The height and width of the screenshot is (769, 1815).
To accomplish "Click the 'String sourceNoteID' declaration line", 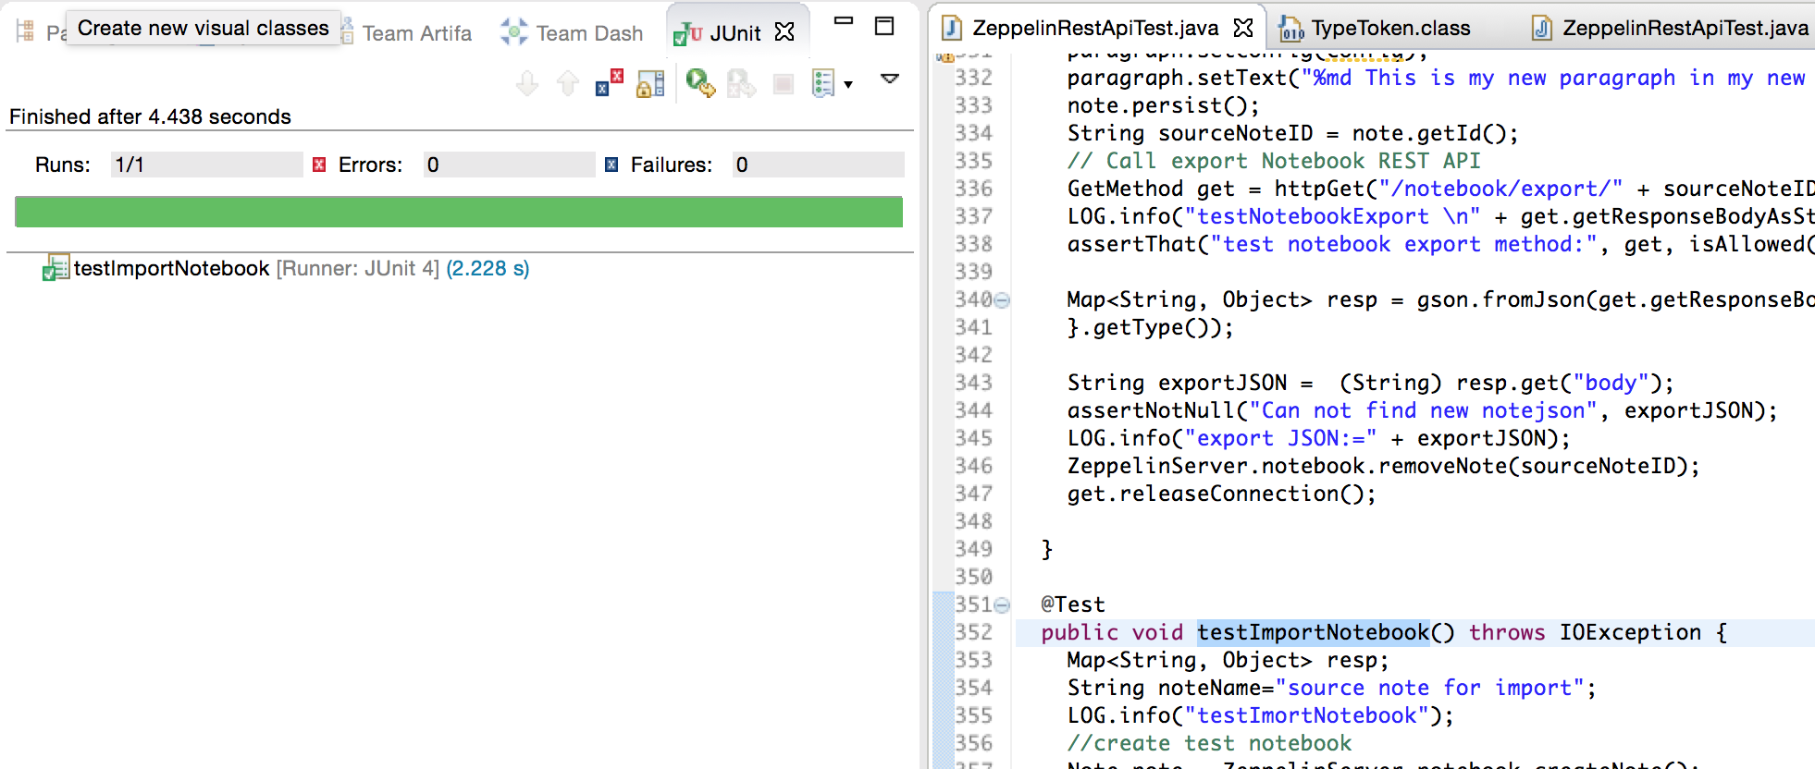I will [x=1292, y=133].
